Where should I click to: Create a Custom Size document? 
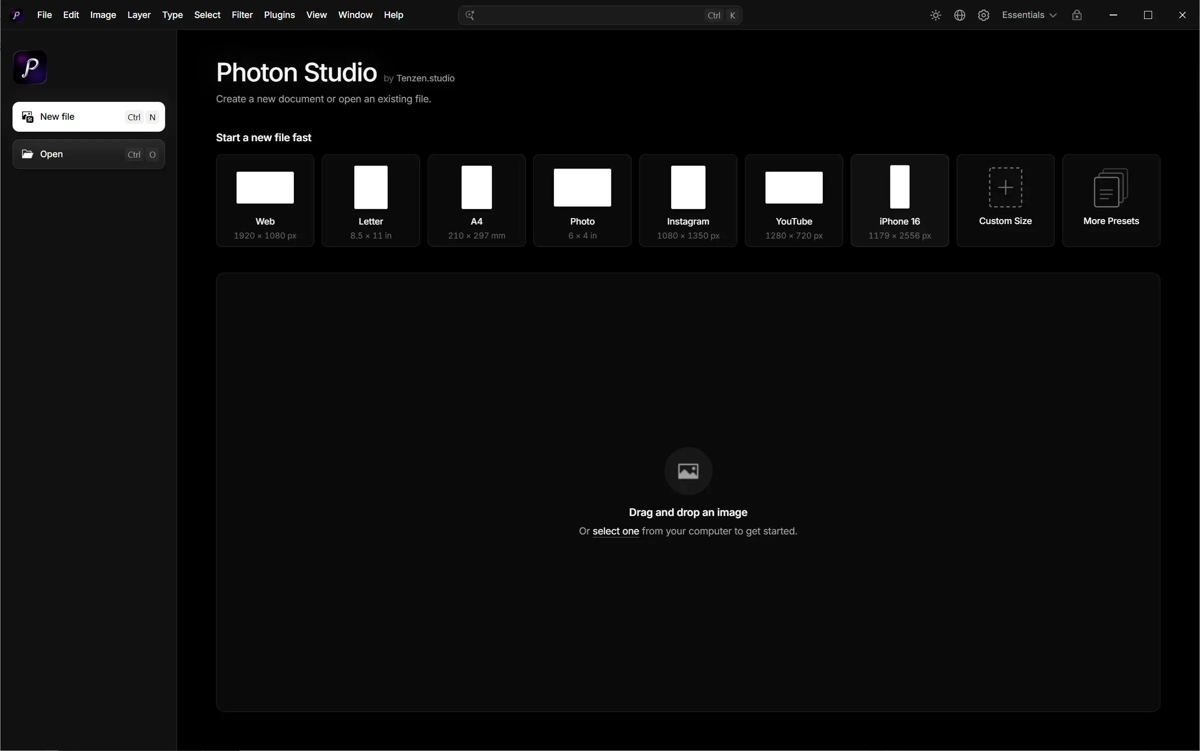1005,201
